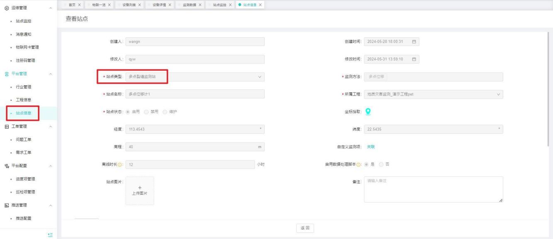Collapse the 运维管理 sidebar section

(x=51, y=8)
